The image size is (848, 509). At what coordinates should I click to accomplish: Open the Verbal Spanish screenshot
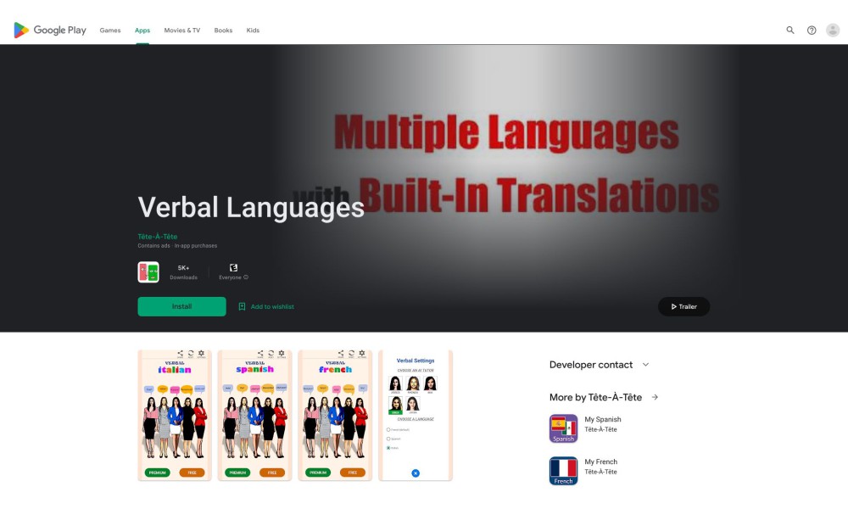click(254, 415)
